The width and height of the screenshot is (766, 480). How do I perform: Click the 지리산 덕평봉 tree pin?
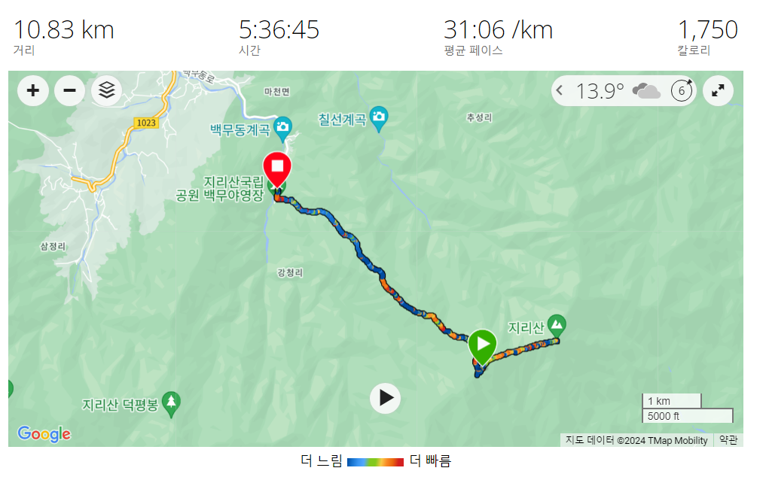point(171,405)
